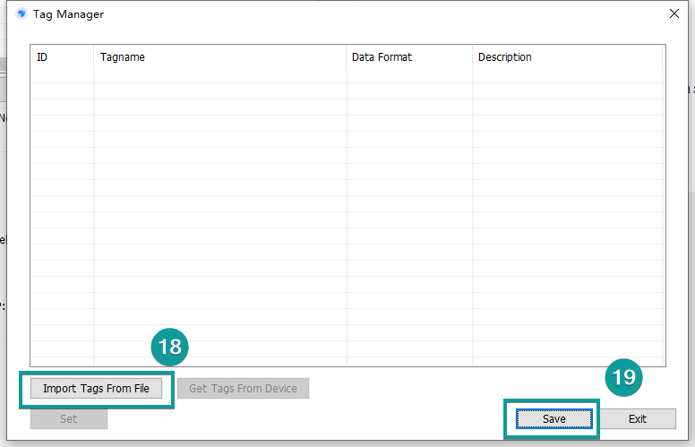695x447 pixels.
Task: Click the Tag Manager title bar icon
Action: [21, 14]
